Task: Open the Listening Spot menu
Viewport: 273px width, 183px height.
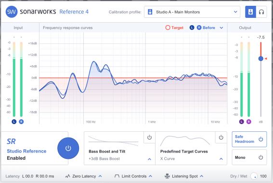Action: click(184, 176)
